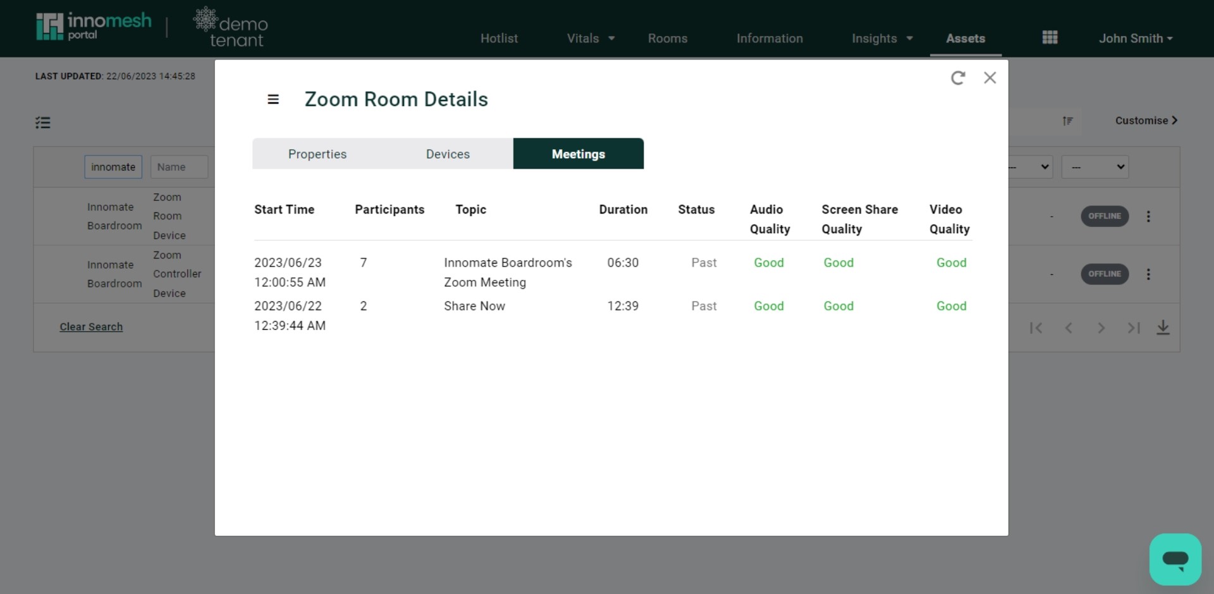Viewport: 1214px width, 594px height.
Task: Click the Share Now meeting topic
Action: pyautogui.click(x=474, y=306)
